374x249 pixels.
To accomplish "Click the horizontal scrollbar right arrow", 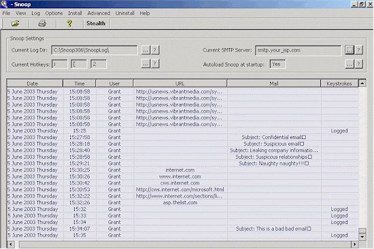I will pos(355,244).
